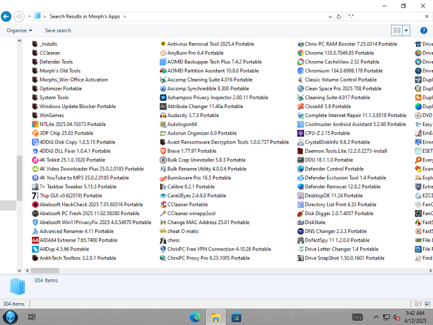Click the chevron after Morph's Apps breadcrumb
433x325 pixels.
pos(124,17)
